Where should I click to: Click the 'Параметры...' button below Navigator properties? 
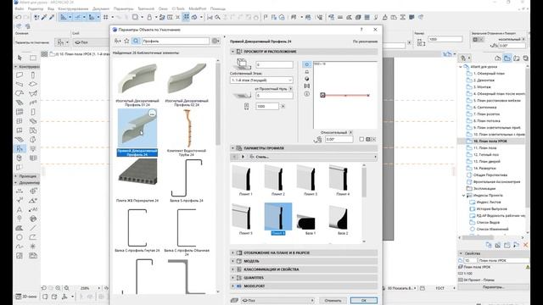click(493, 287)
